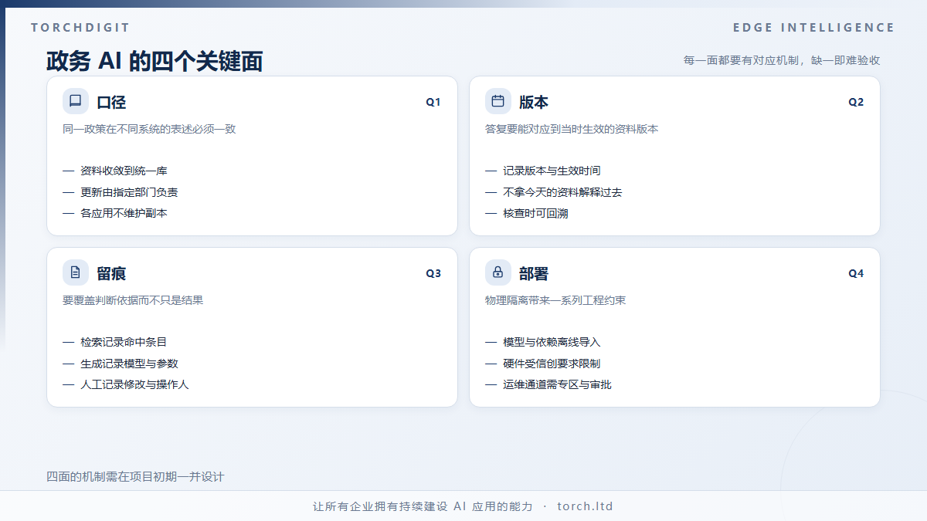Select the Q2 label on the 版本 card

[856, 102]
